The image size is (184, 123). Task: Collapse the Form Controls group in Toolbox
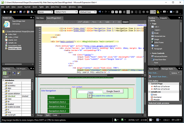coord(150,53)
